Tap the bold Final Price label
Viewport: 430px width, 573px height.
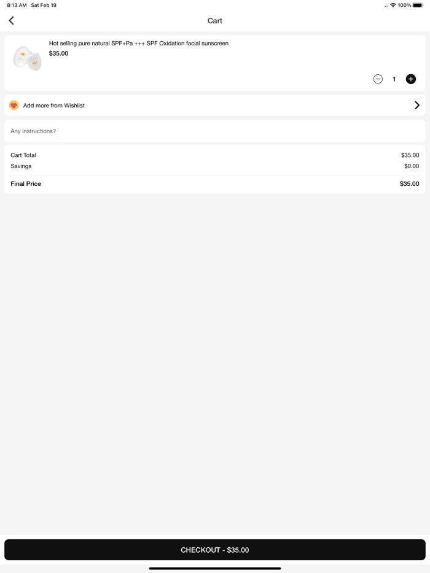26,184
